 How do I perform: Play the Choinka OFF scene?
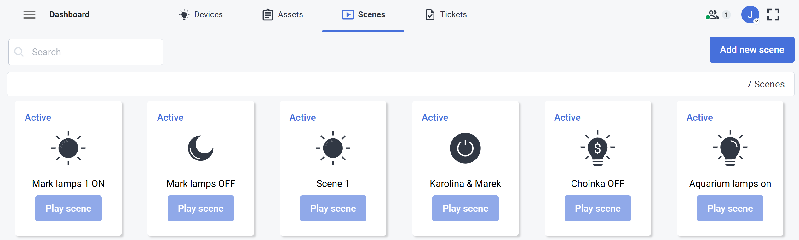(x=598, y=208)
